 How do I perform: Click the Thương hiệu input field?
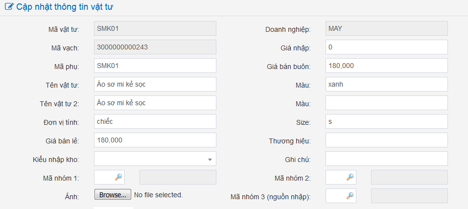pos(386,140)
